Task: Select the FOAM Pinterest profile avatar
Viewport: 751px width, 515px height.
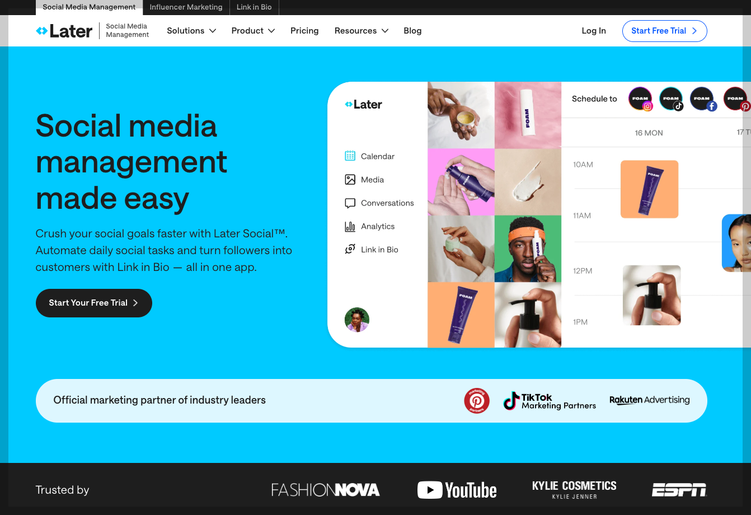Action: [x=736, y=99]
